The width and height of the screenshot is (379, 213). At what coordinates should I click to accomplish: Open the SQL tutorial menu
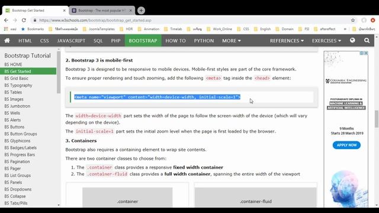pyautogui.click(x=98, y=41)
